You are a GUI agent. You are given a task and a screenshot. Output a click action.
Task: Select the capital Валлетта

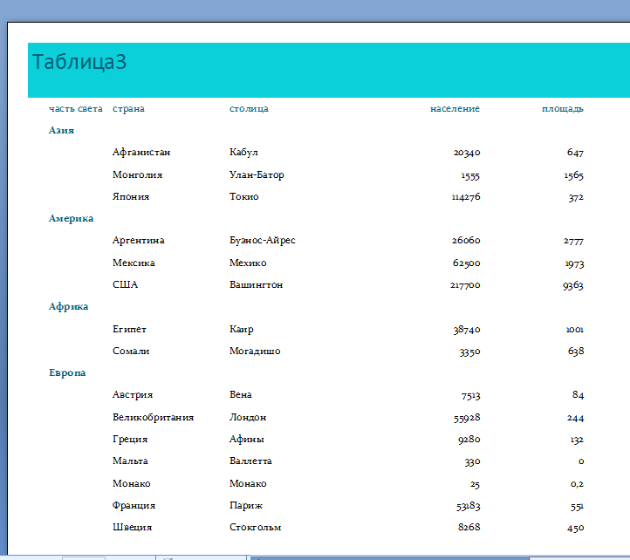coord(250,461)
